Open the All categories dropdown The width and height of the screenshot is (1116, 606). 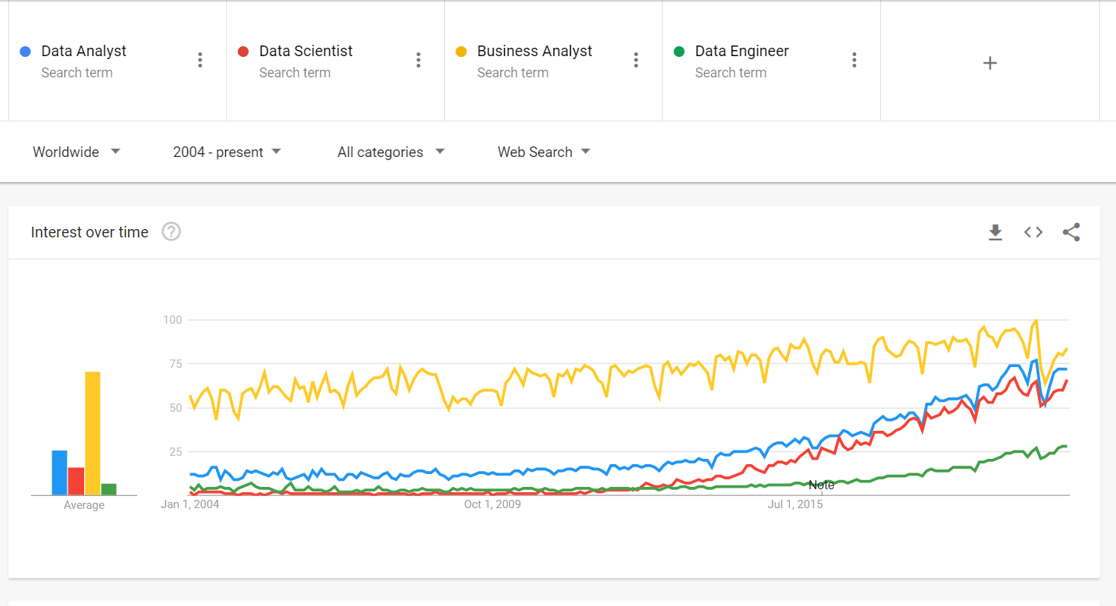point(390,152)
